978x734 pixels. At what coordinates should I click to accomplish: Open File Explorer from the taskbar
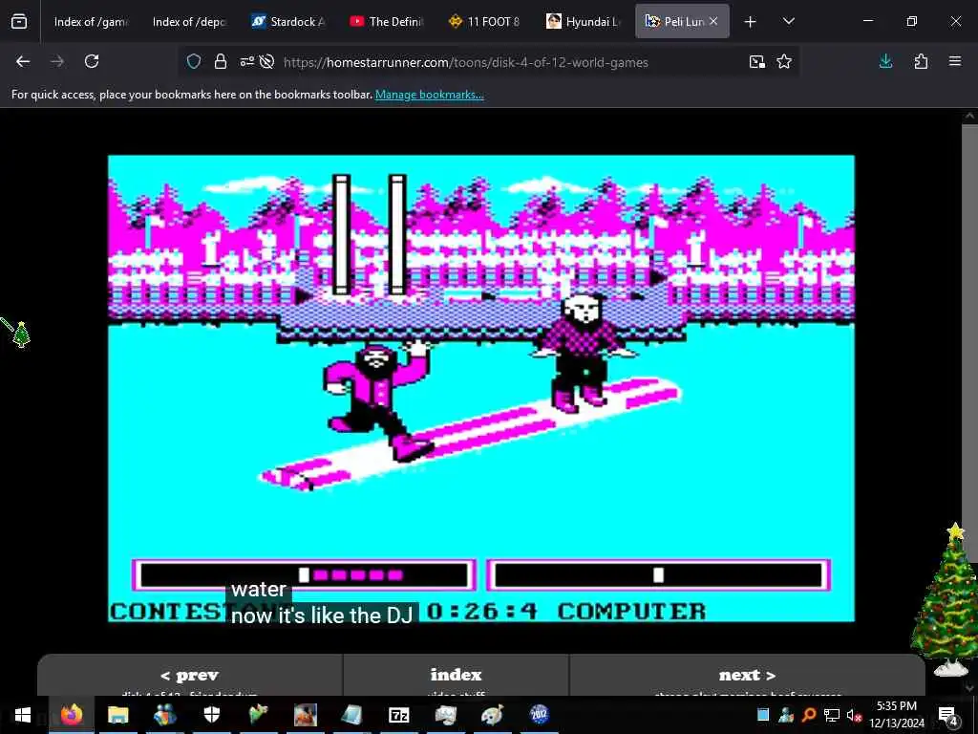(117, 715)
